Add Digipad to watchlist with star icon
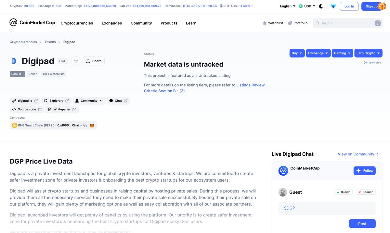Viewport: 390px width, 233px height. click(76, 61)
